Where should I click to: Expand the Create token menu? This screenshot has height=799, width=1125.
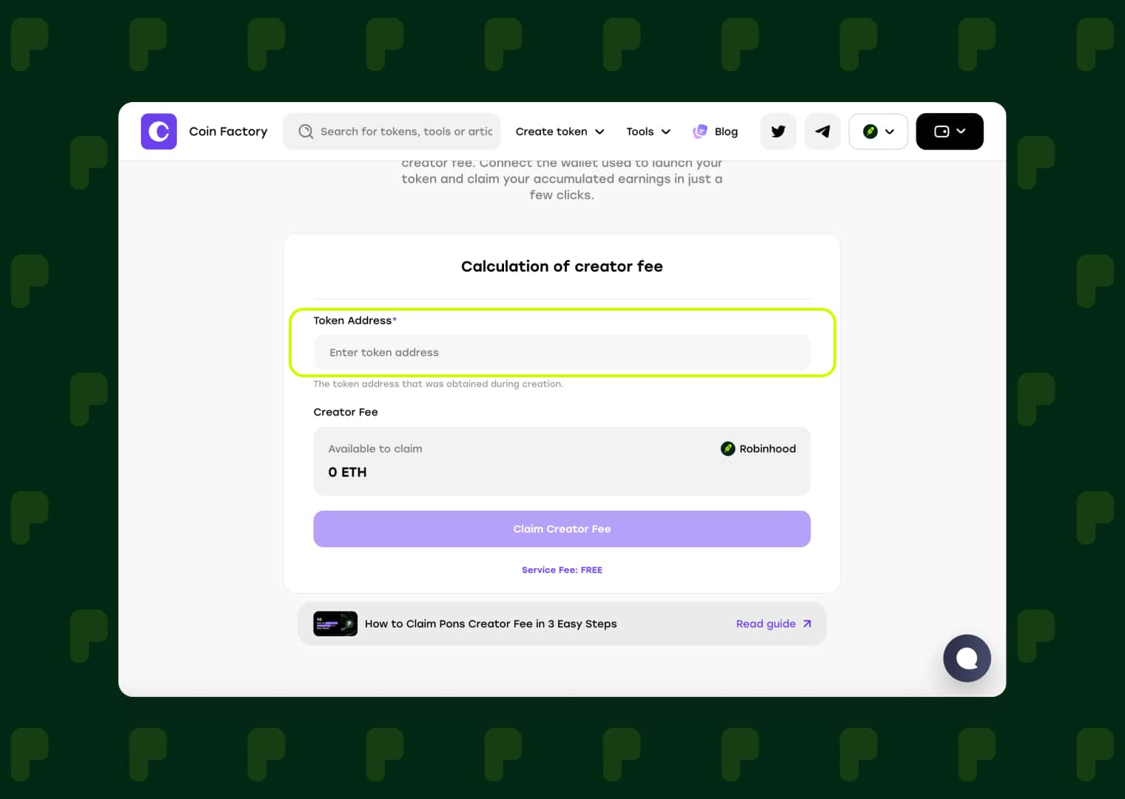pyautogui.click(x=560, y=132)
